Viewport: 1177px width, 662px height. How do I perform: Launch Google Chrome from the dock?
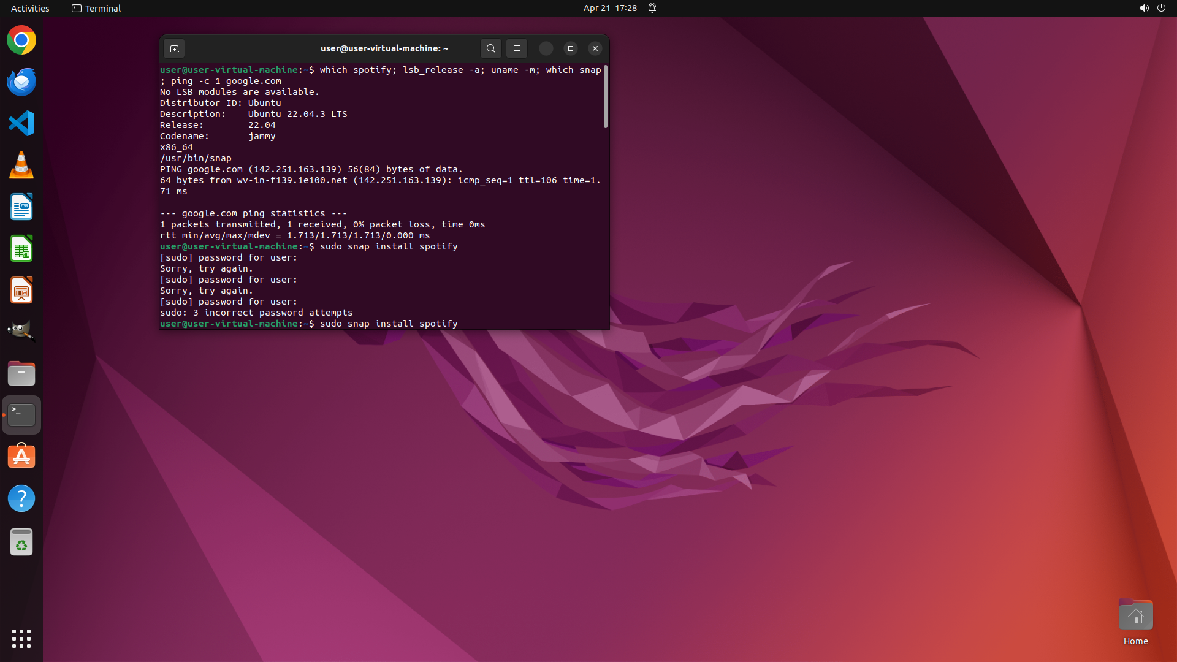pyautogui.click(x=21, y=40)
